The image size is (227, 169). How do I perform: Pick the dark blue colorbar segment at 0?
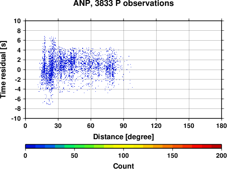tap(30, 146)
